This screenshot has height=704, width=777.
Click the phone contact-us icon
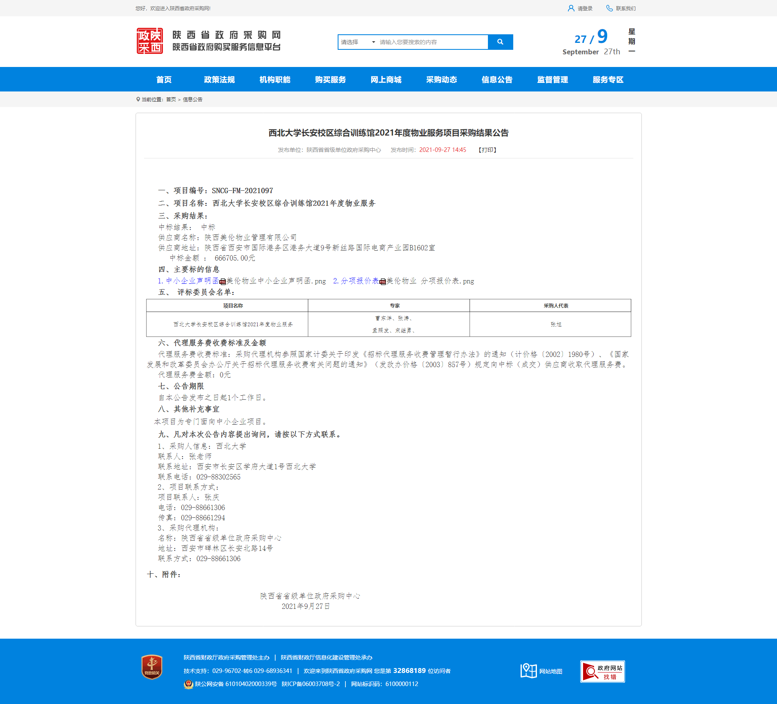coord(609,8)
